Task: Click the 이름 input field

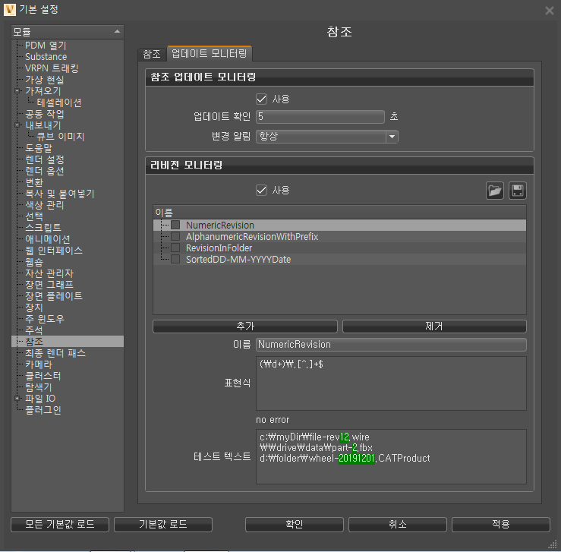Action: point(391,345)
